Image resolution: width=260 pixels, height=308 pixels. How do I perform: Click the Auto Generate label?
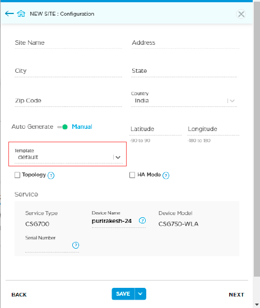(x=32, y=127)
